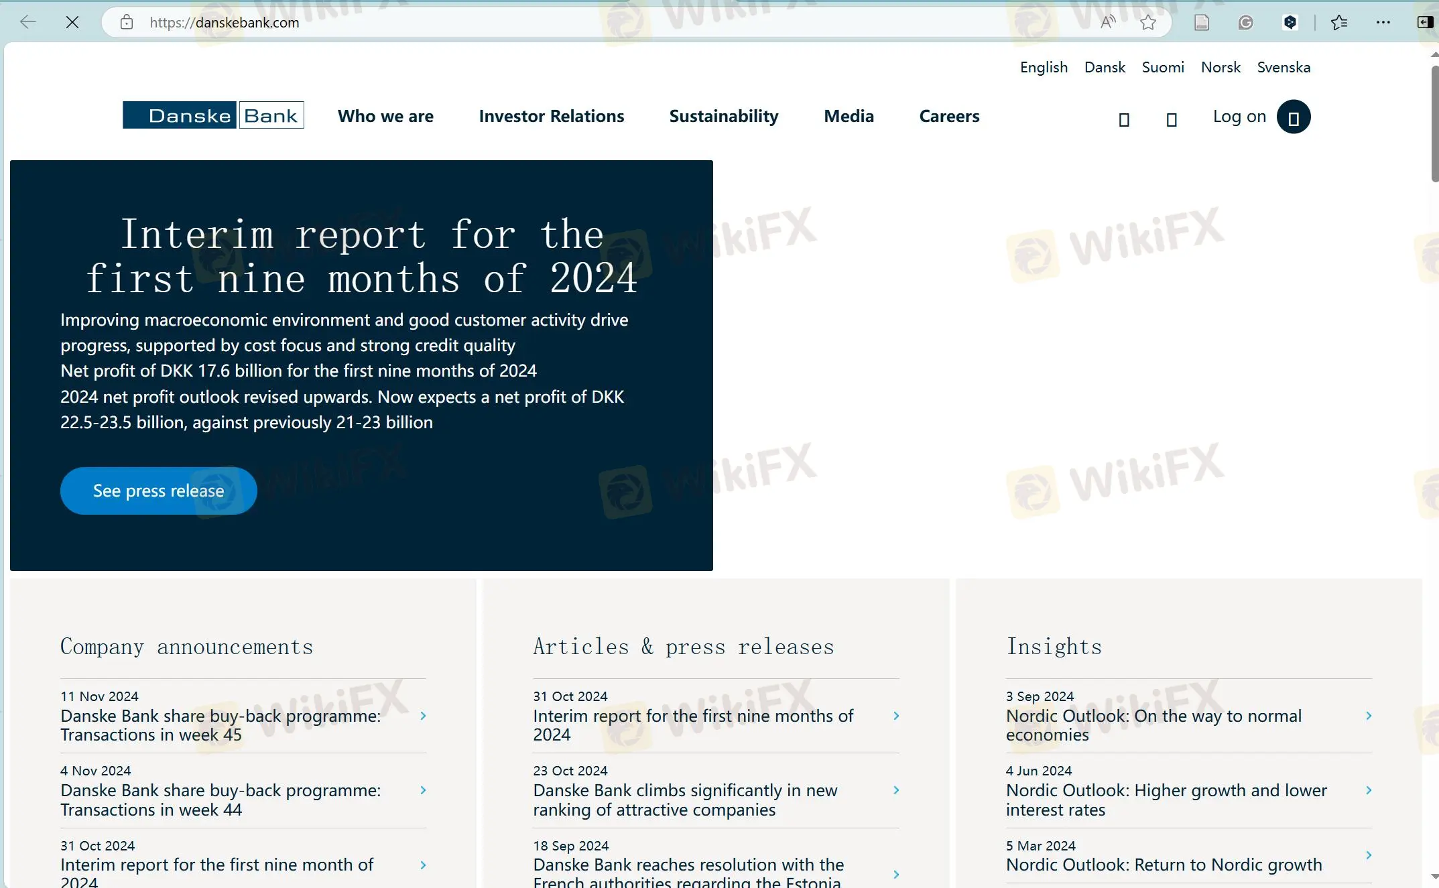Click the round dark Log on icon

[1294, 117]
